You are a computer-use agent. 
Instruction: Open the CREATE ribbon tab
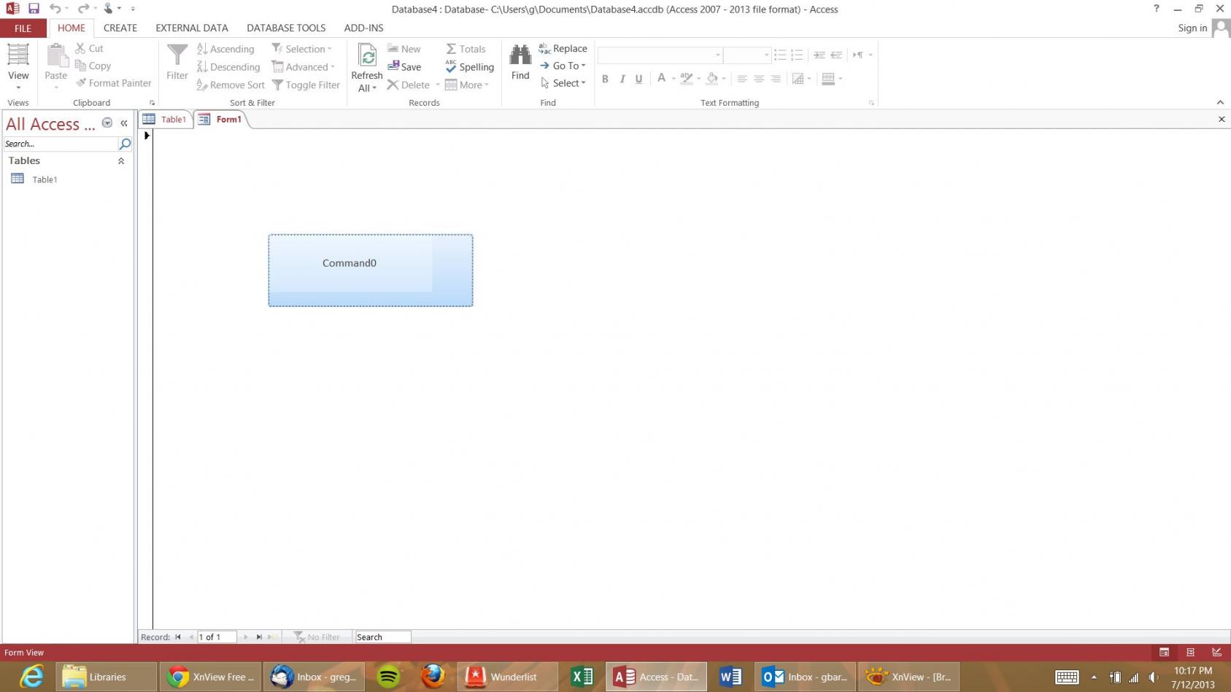pos(120,28)
